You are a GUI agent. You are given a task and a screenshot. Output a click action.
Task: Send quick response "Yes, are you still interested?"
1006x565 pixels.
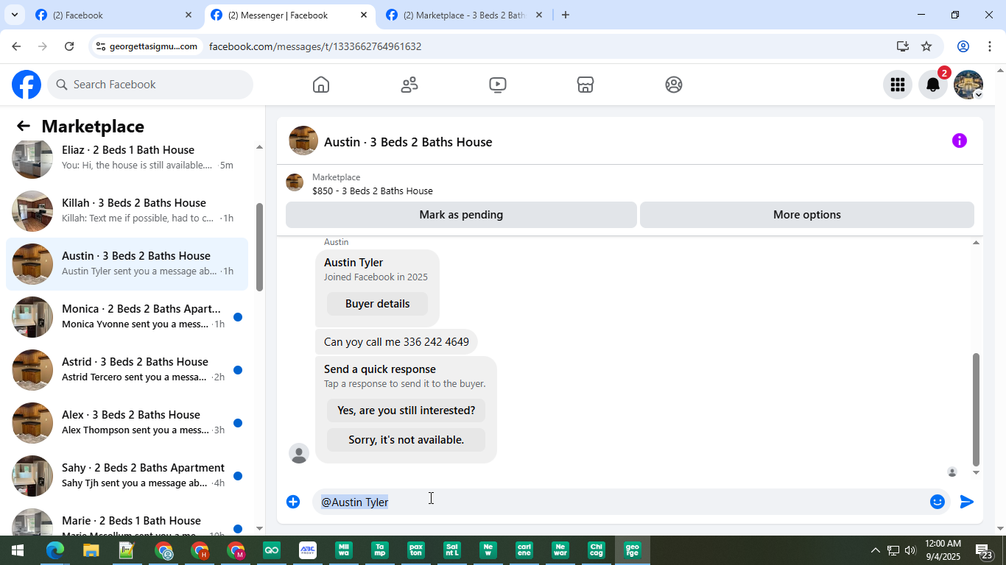coord(407,411)
